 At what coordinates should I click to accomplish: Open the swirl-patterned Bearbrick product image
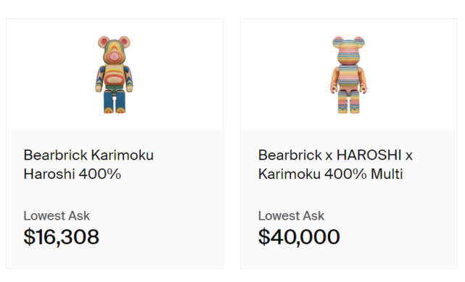point(114,75)
